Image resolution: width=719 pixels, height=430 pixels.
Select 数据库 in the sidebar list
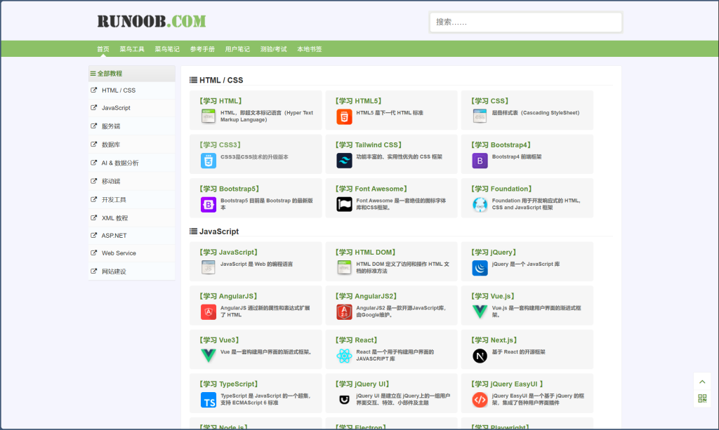tap(111, 145)
